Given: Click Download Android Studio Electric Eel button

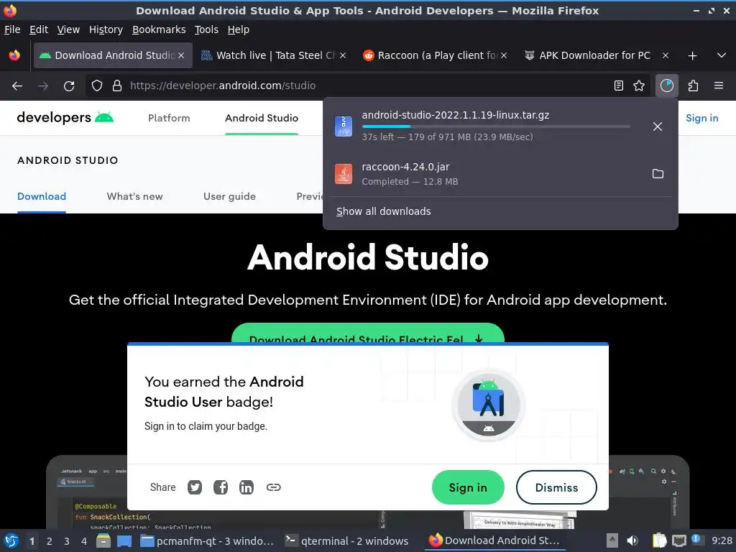Looking at the screenshot, I should [367, 333].
